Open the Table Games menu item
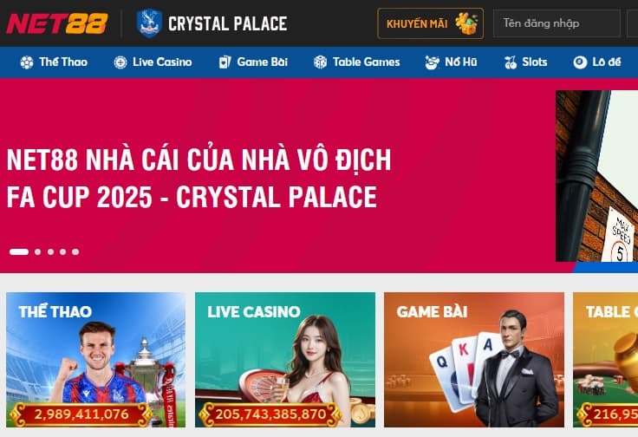 pos(357,62)
